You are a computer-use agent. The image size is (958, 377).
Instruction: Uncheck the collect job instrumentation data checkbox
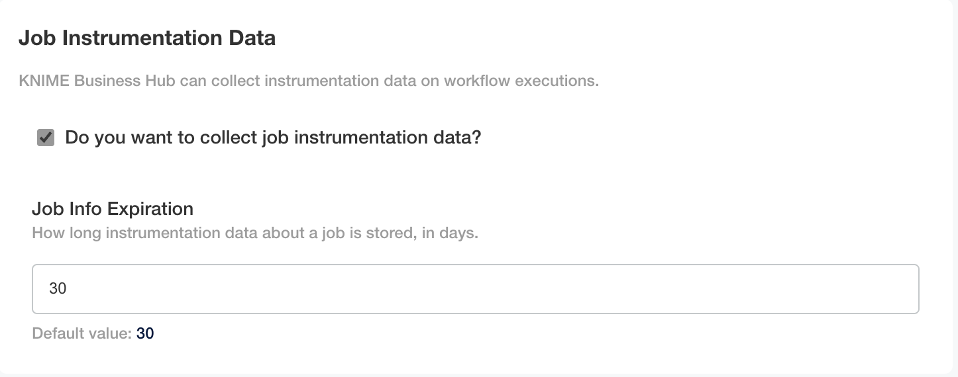coord(46,138)
